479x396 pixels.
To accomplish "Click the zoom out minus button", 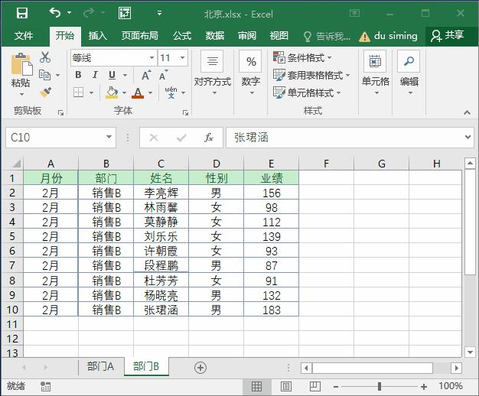I will 336,387.
